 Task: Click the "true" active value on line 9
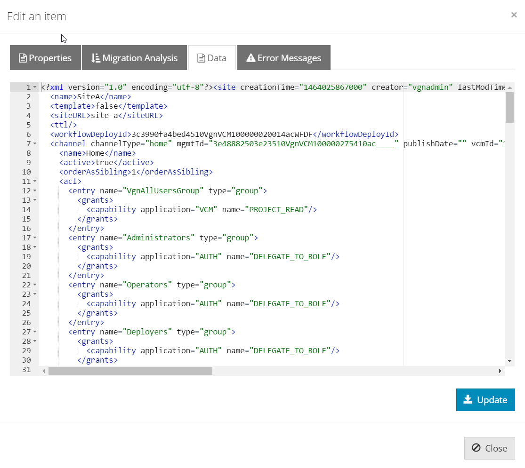[105, 163]
